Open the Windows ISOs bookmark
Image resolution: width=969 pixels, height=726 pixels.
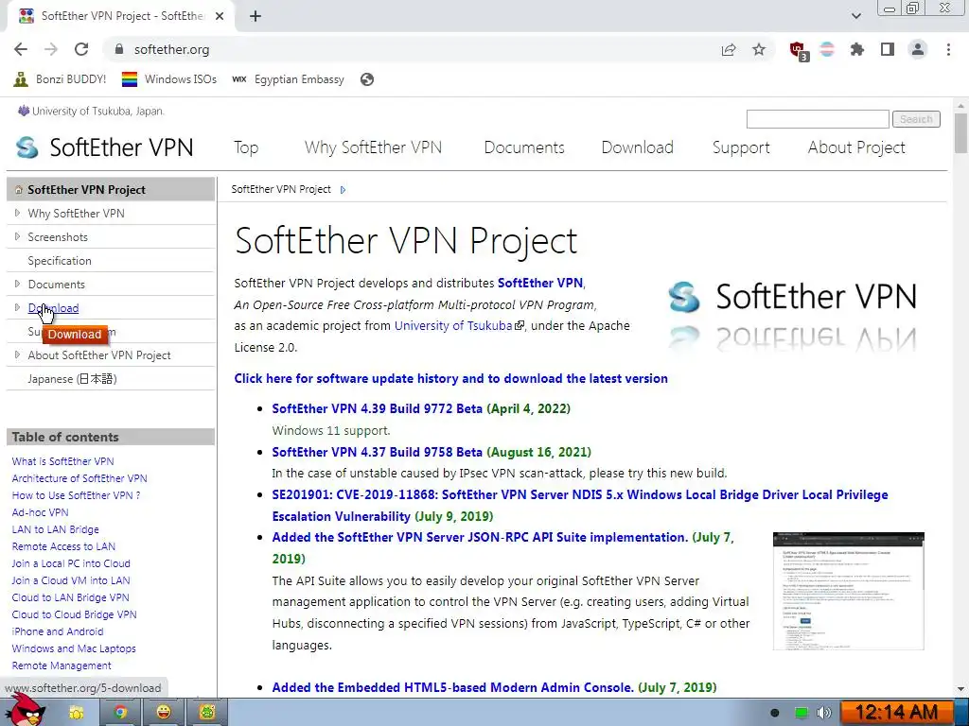169,79
